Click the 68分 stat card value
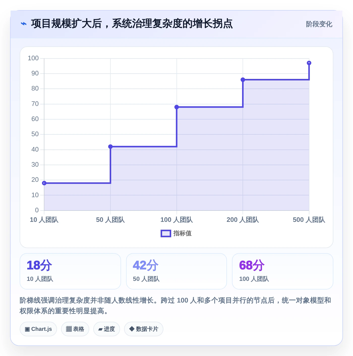The height and width of the screenshot is (356, 353). tap(252, 265)
